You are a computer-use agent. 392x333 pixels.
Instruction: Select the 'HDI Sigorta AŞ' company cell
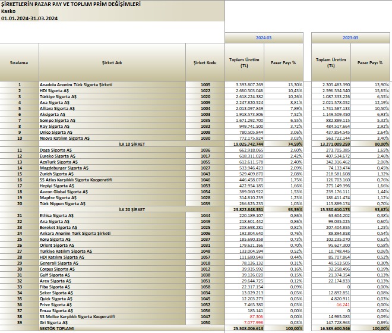click(112, 90)
